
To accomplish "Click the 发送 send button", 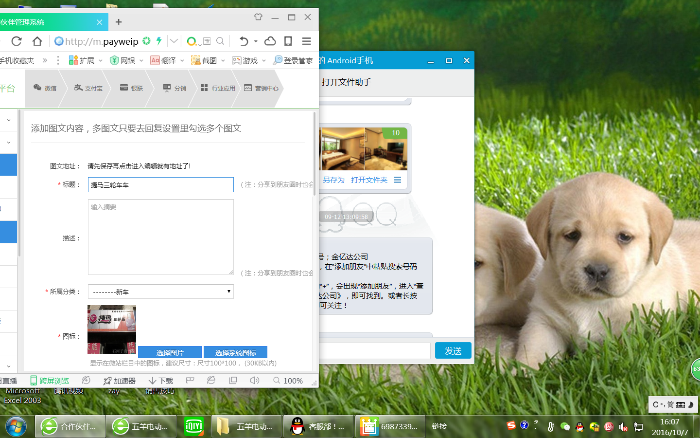I will coord(453,351).
